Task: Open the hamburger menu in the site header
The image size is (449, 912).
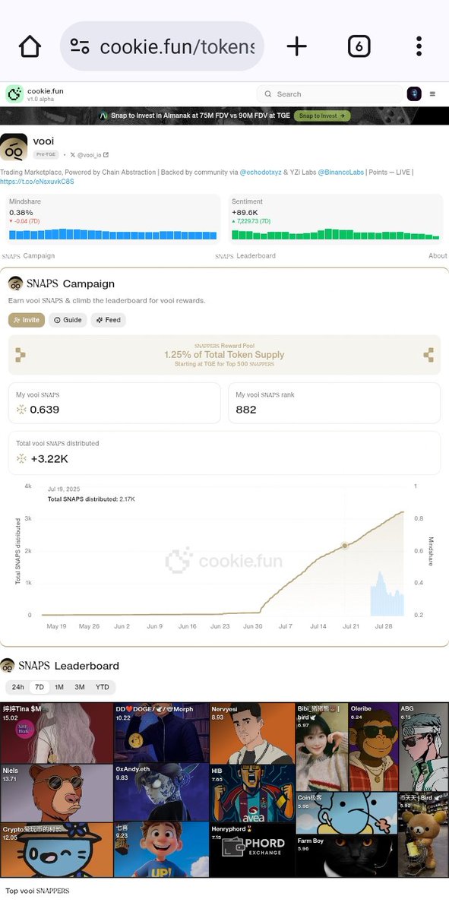Action: [x=433, y=94]
